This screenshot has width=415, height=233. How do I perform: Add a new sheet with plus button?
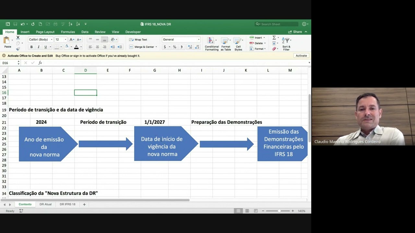coord(84,204)
